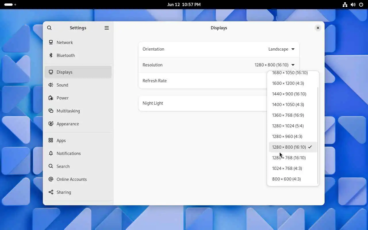Choose 1024 × 768 (4:3) resolution

pyautogui.click(x=293, y=168)
